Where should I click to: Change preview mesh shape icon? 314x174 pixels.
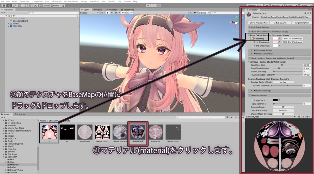[299, 117]
